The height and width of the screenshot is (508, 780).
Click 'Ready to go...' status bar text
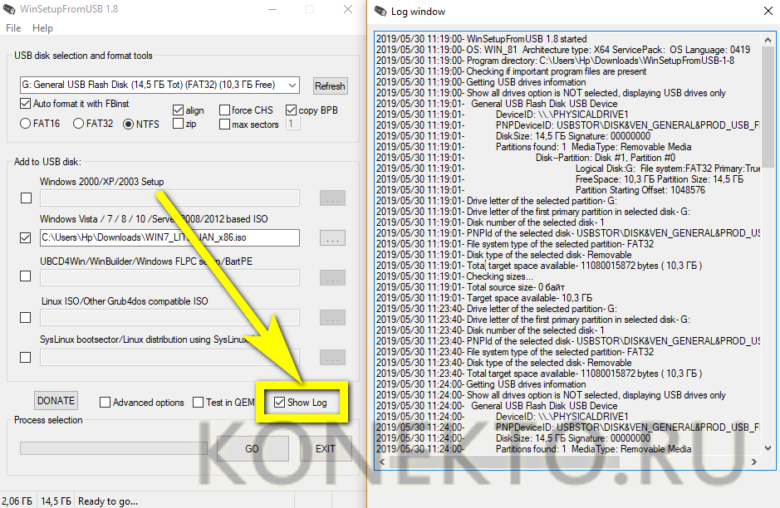tap(108, 501)
